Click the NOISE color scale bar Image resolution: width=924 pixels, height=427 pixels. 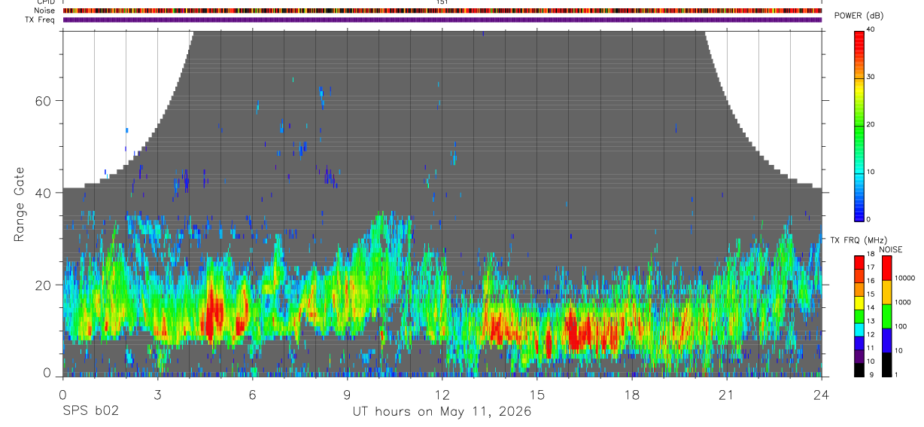pos(886,316)
